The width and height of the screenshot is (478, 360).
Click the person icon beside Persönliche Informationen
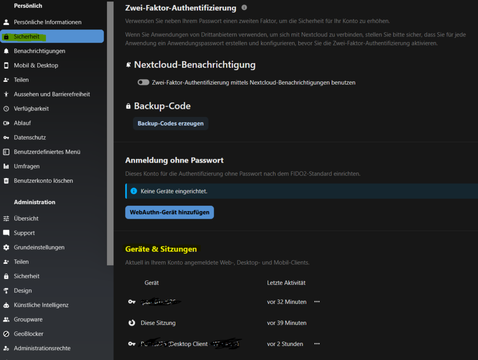click(6, 22)
